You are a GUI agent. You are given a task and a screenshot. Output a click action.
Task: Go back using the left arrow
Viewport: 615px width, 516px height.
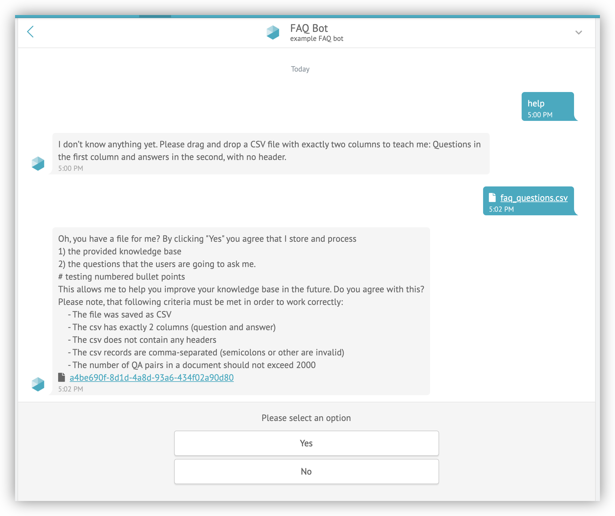[x=30, y=32]
